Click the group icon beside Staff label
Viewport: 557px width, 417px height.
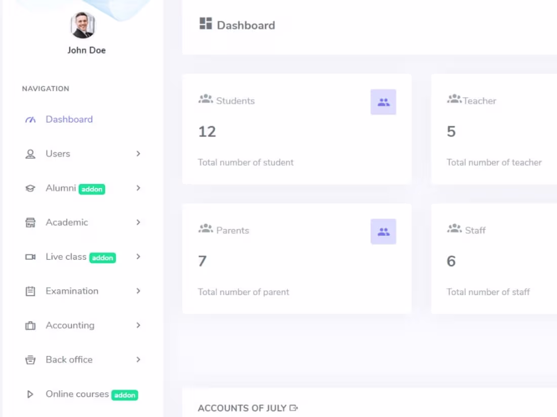coord(454,228)
